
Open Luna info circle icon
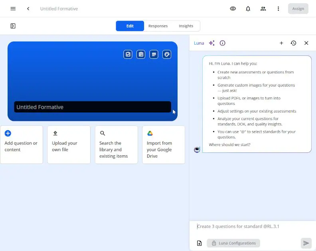222,43
